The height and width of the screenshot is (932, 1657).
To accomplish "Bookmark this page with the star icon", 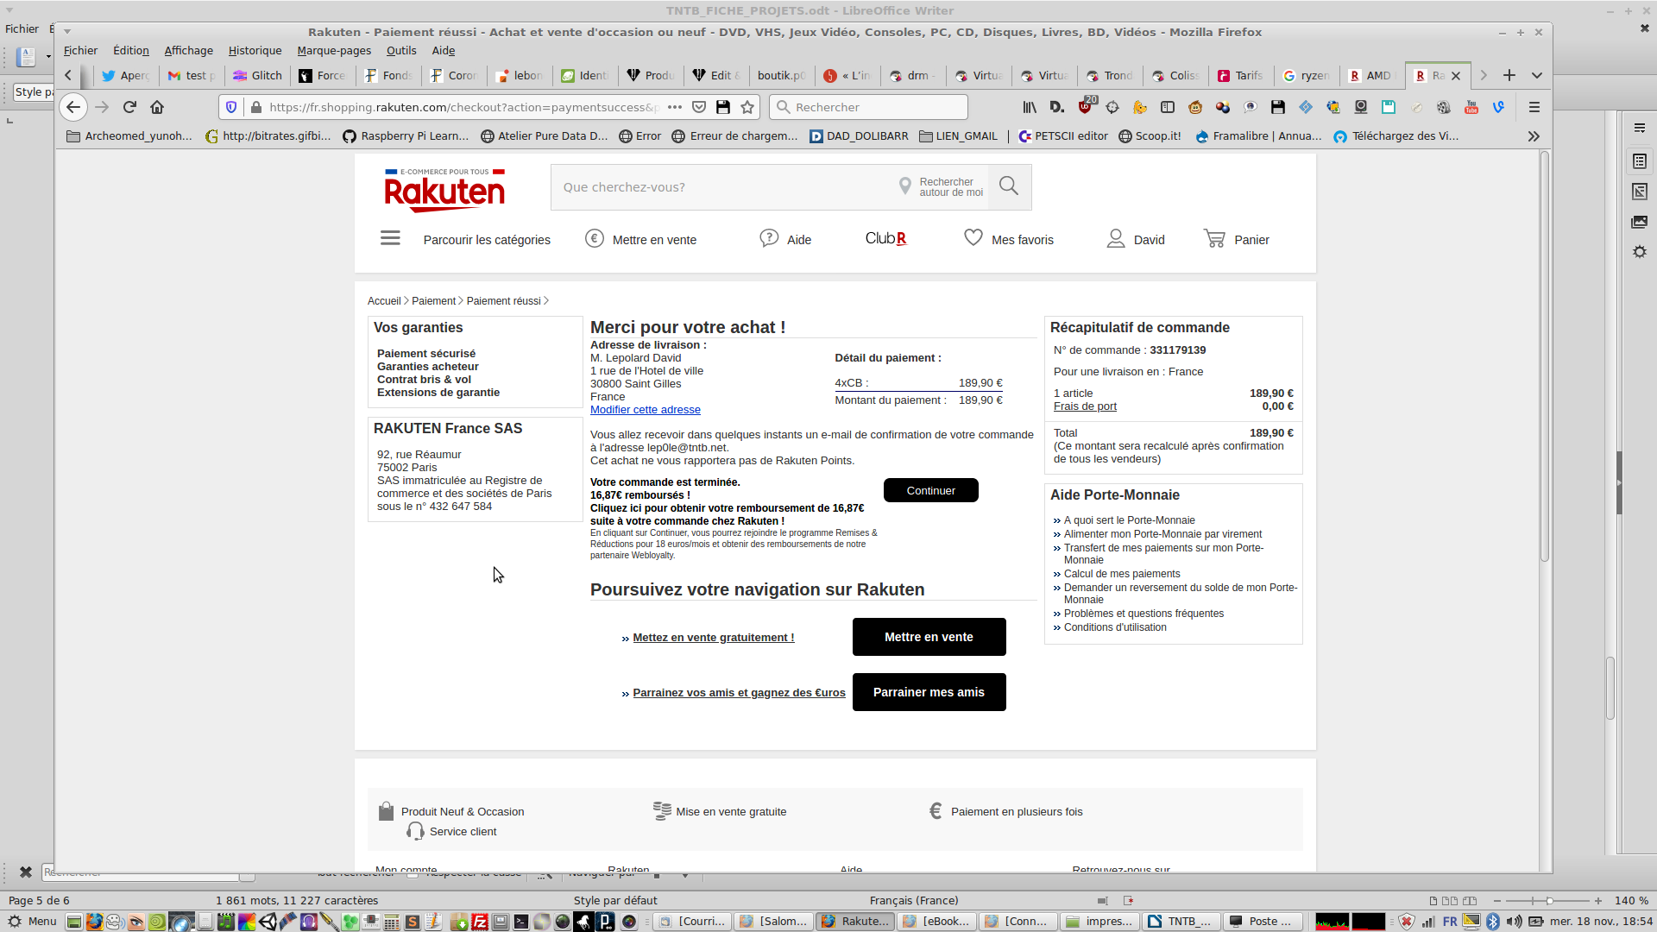I will tap(747, 107).
